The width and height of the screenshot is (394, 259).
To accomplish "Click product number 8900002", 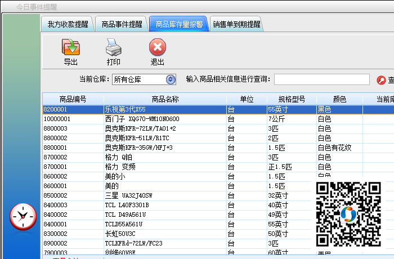I will [x=55, y=243].
